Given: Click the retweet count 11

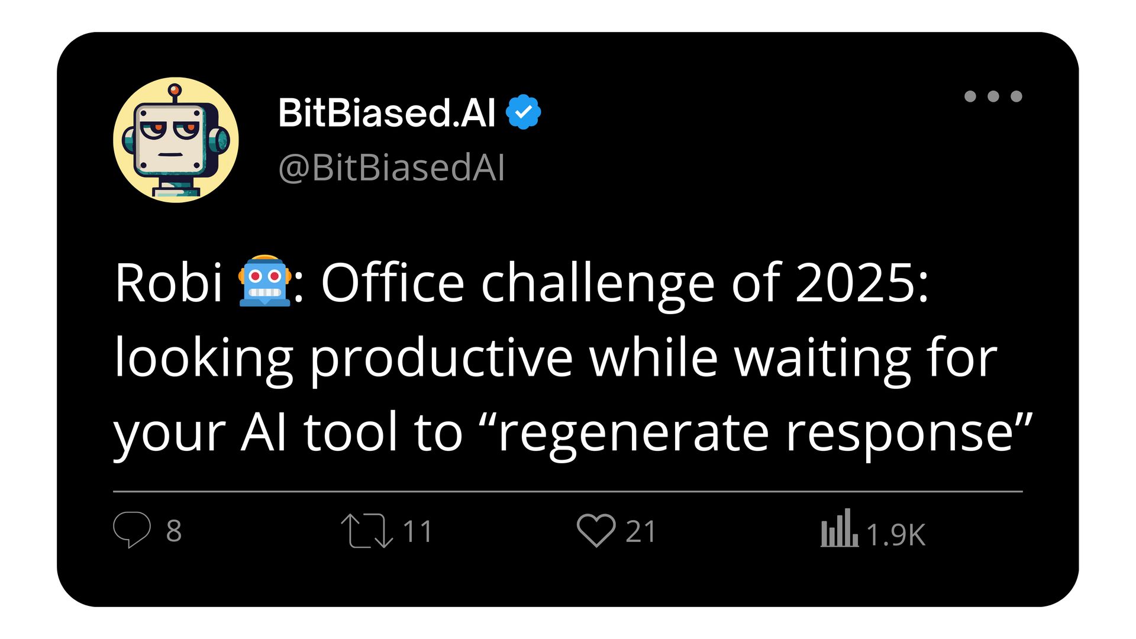Looking at the screenshot, I should (x=418, y=531).
